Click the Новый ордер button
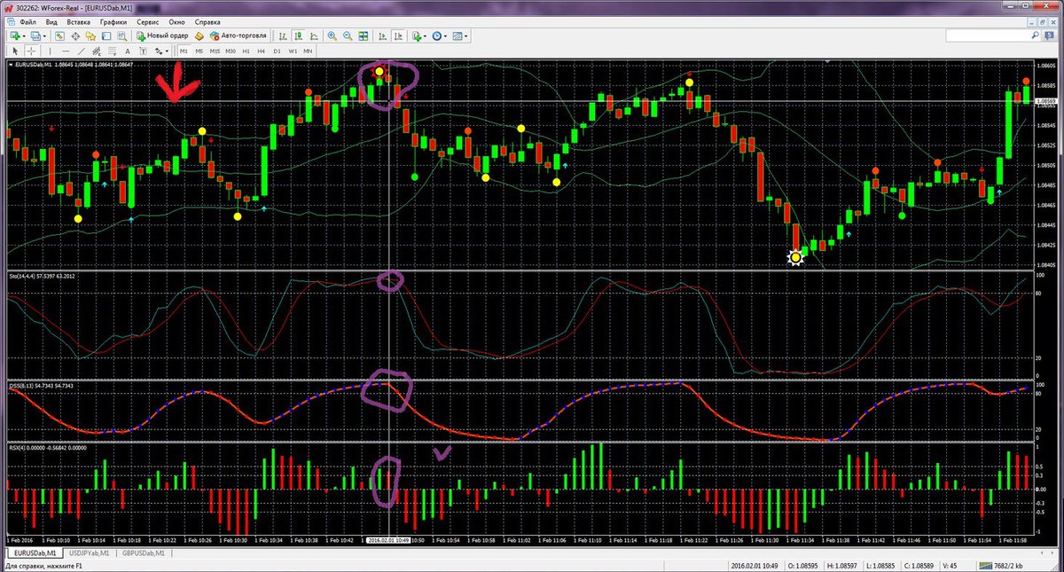1064x572 pixels. pos(162,36)
